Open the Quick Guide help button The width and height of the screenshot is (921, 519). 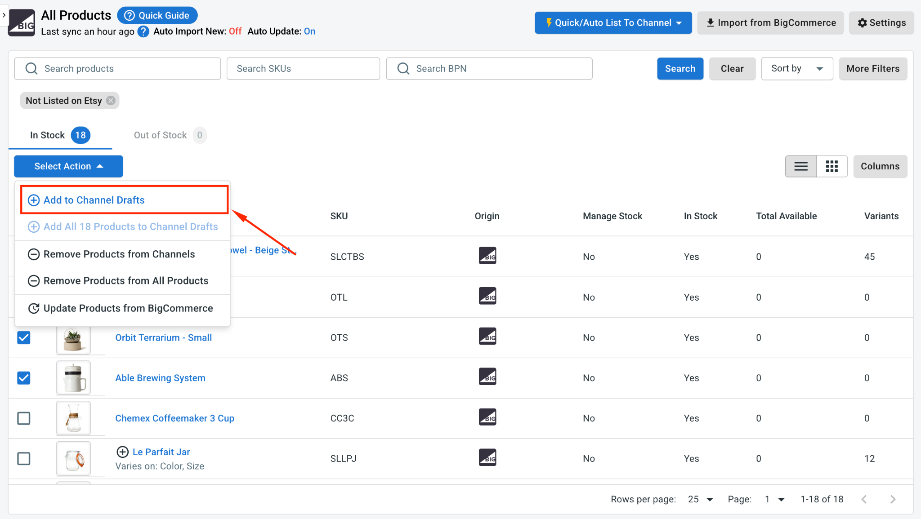click(x=157, y=15)
